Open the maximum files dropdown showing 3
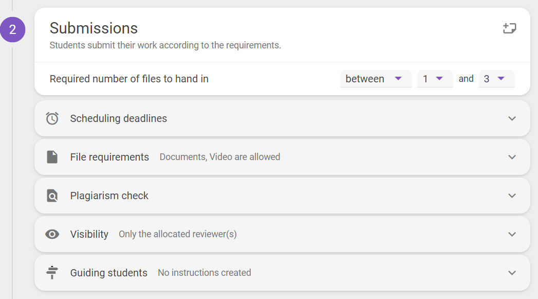This screenshot has width=538, height=299. [496, 79]
